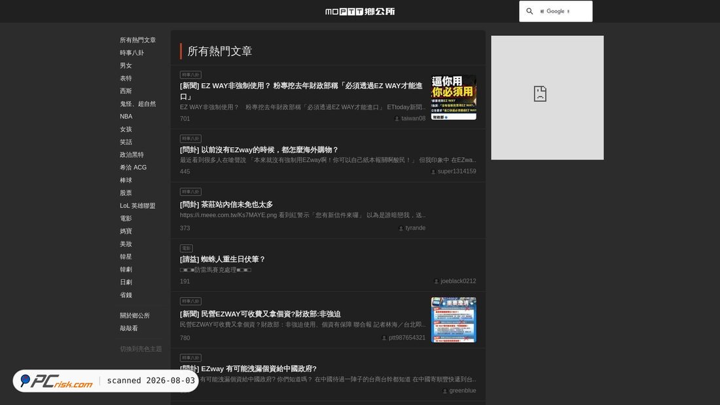Viewport: 720px width, 405px height.
Task: Click the push count 445
Action: pyautogui.click(x=185, y=171)
